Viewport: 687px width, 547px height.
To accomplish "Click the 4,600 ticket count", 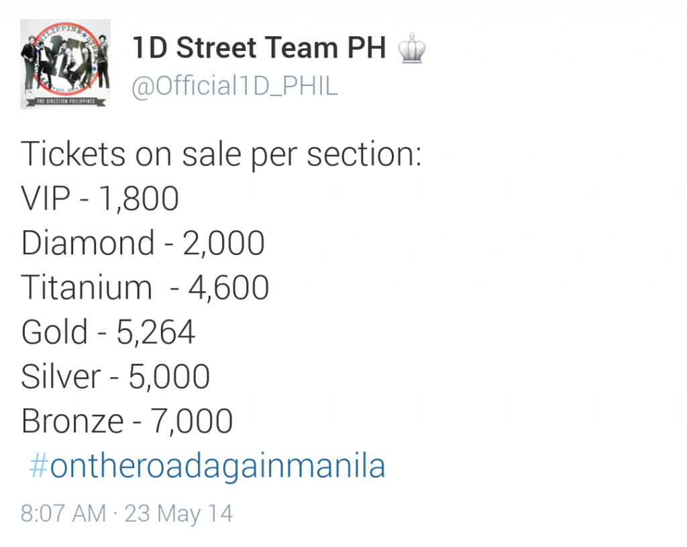I will pyautogui.click(x=229, y=289).
